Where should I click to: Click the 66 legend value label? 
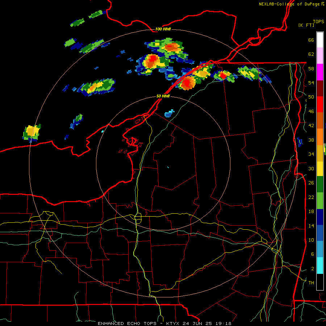(311, 40)
